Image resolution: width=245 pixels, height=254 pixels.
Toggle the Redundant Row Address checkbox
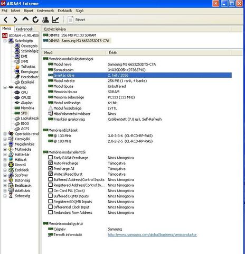click(x=51, y=212)
